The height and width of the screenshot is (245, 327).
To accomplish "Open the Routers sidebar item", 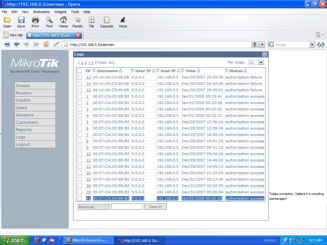I will [x=35, y=93].
